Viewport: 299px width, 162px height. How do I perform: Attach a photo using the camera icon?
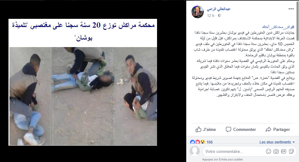pos(276,151)
